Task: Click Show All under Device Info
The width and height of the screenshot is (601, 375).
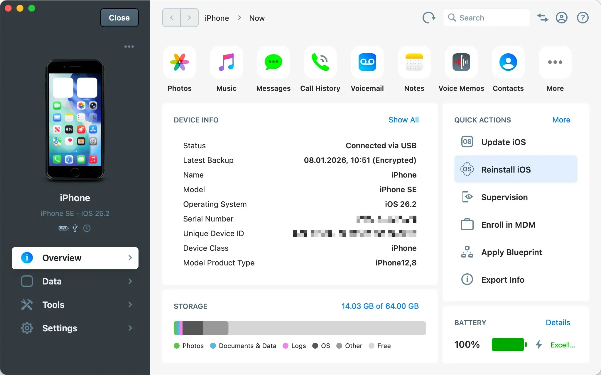Action: [x=404, y=120]
